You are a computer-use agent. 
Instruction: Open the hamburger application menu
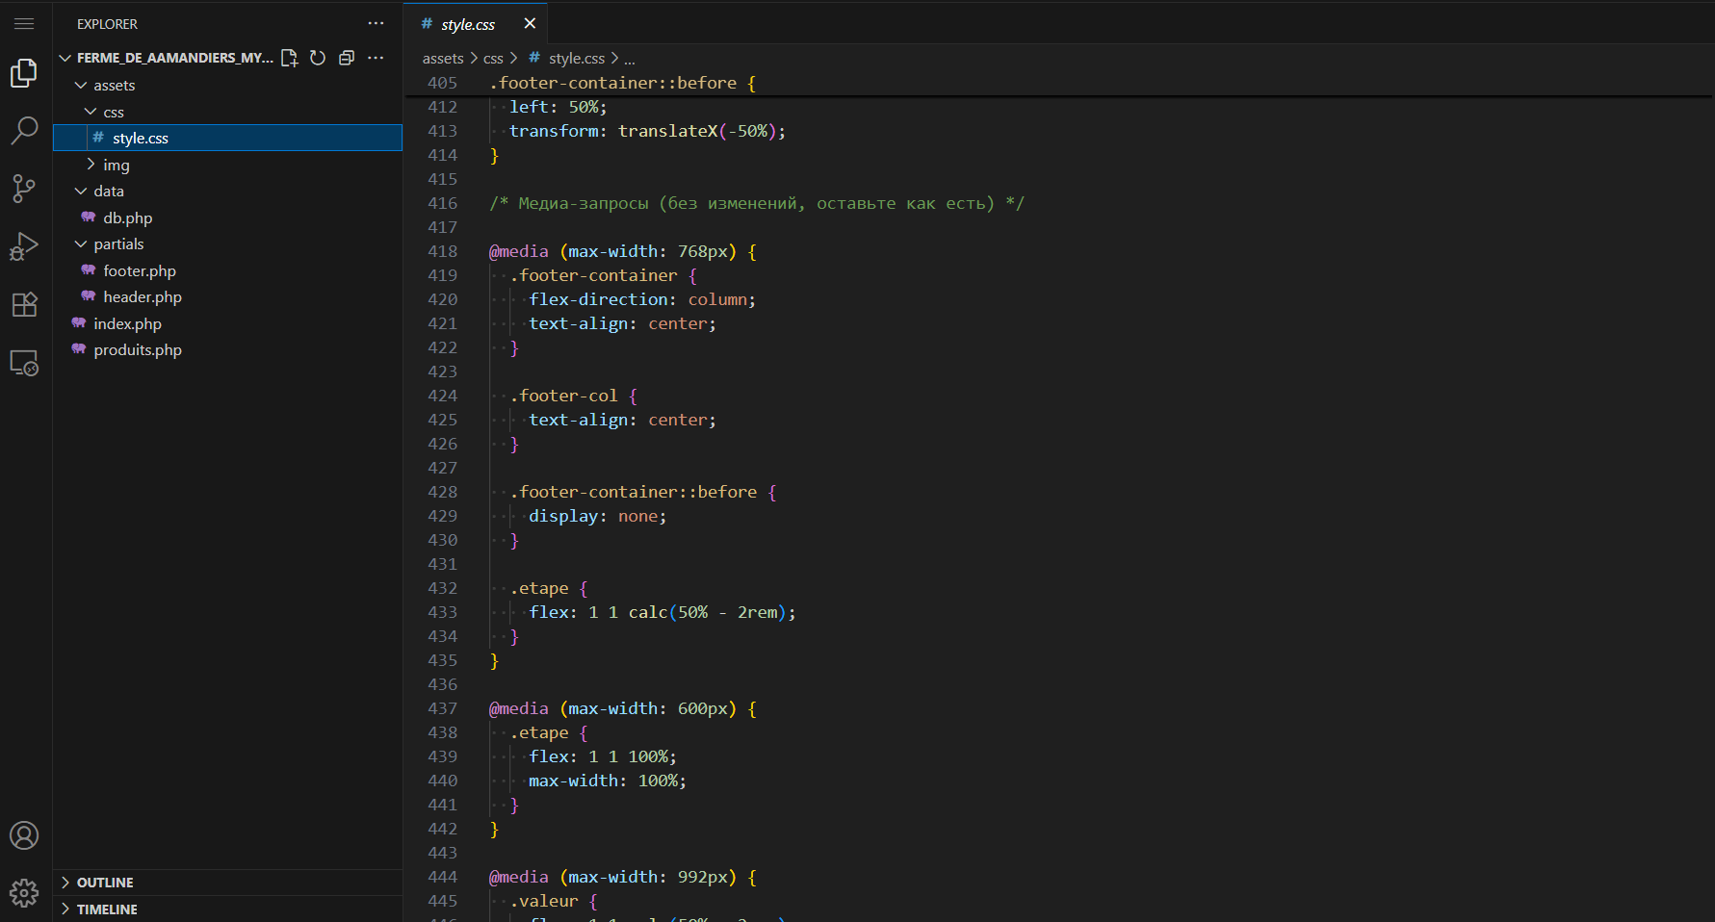[24, 24]
